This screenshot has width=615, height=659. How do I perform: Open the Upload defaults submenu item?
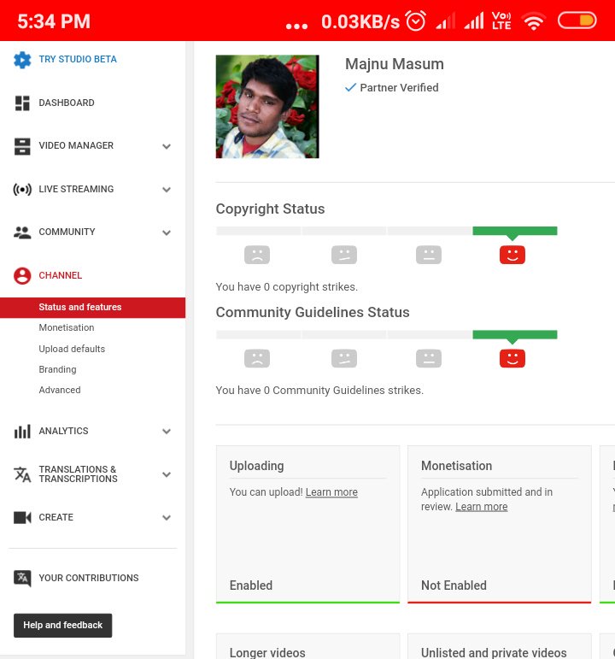click(72, 349)
